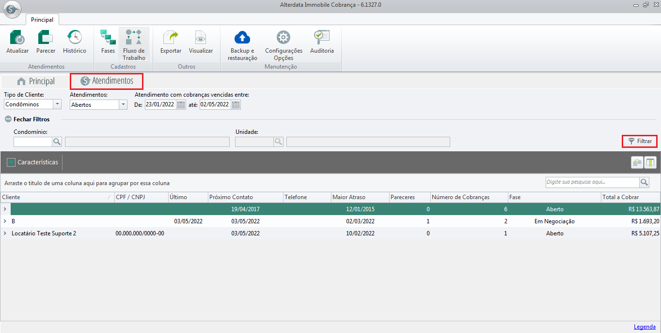The image size is (661, 333).
Task: Open the calendar picker for the De date
Action: tap(181, 105)
